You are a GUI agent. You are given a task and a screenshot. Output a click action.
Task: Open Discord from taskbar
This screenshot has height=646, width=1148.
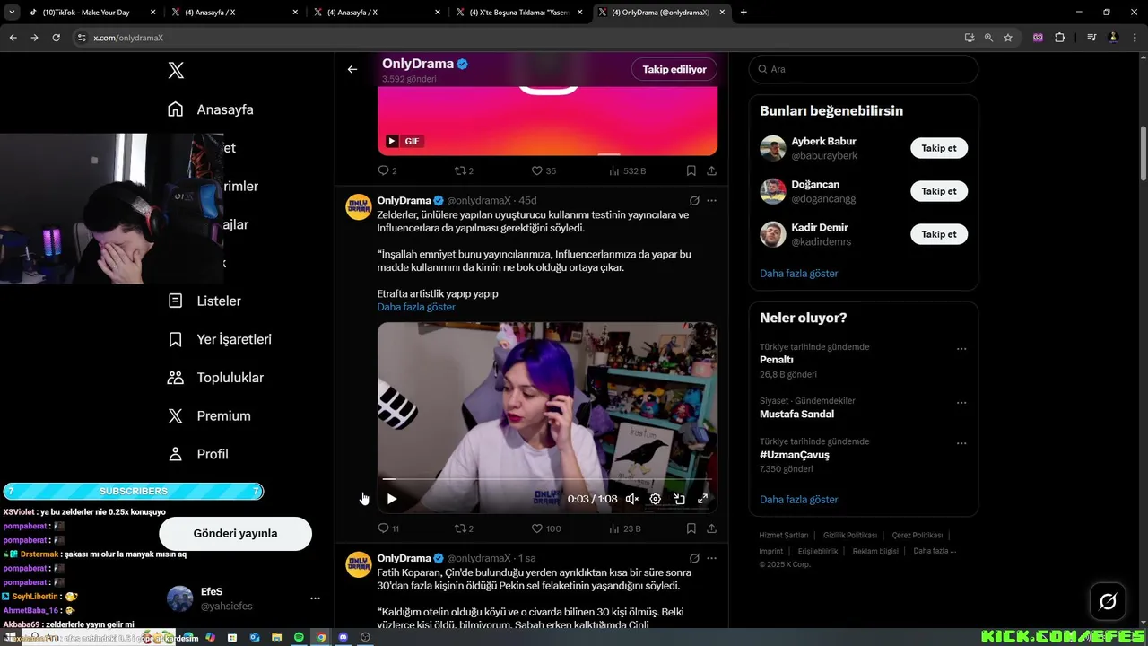tap(343, 637)
